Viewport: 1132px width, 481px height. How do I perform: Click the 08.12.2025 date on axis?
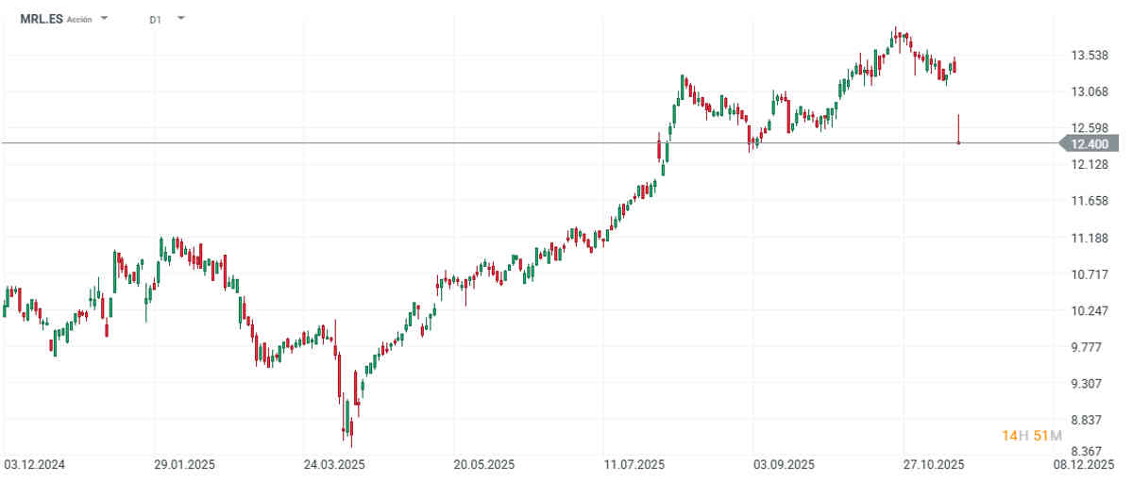1084,465
